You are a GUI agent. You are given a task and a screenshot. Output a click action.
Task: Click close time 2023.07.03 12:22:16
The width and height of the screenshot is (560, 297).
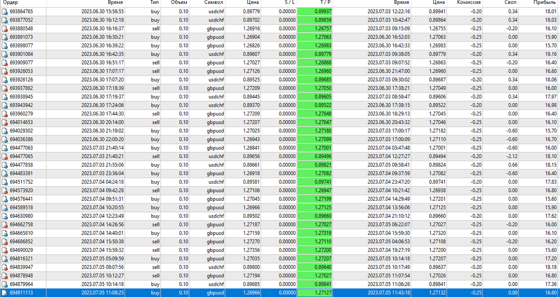[x=389, y=12]
